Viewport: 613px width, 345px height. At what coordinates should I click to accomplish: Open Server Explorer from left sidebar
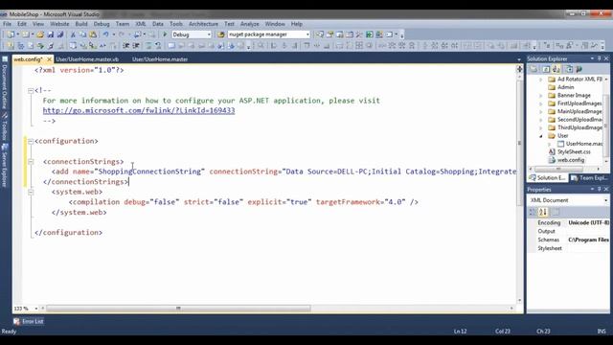pos(5,165)
